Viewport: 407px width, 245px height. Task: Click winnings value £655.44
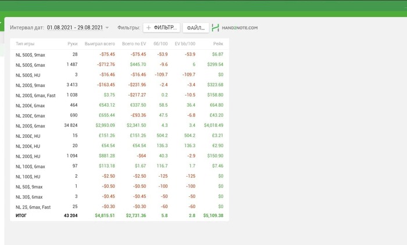click(106, 115)
